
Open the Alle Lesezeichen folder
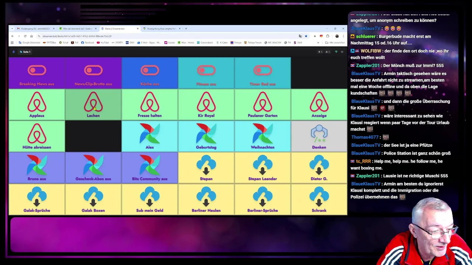(335, 43)
